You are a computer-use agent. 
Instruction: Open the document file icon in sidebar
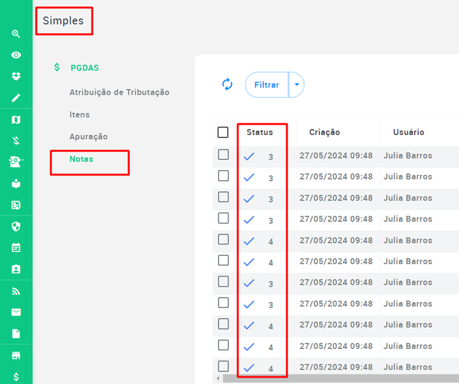coord(16,333)
